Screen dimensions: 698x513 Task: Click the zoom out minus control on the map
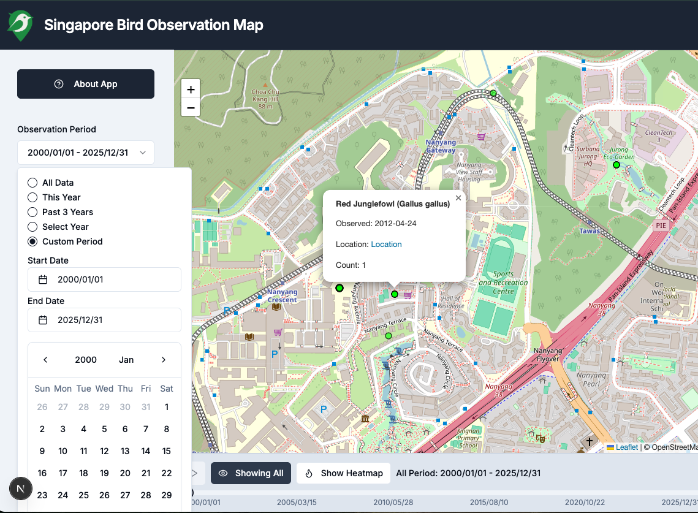pyautogui.click(x=191, y=107)
